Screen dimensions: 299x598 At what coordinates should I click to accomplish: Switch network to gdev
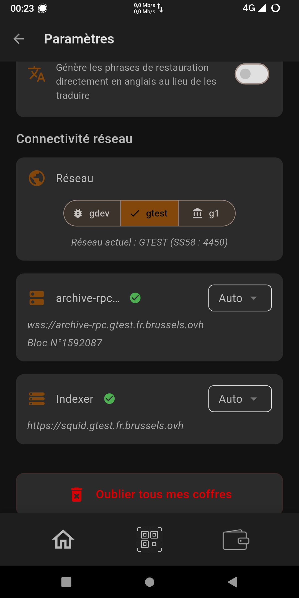click(92, 213)
